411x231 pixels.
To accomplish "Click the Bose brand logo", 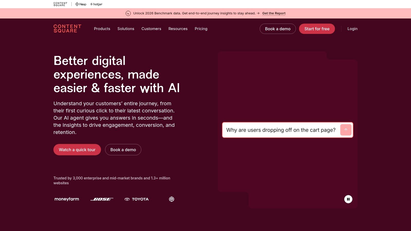I will coord(102,199).
